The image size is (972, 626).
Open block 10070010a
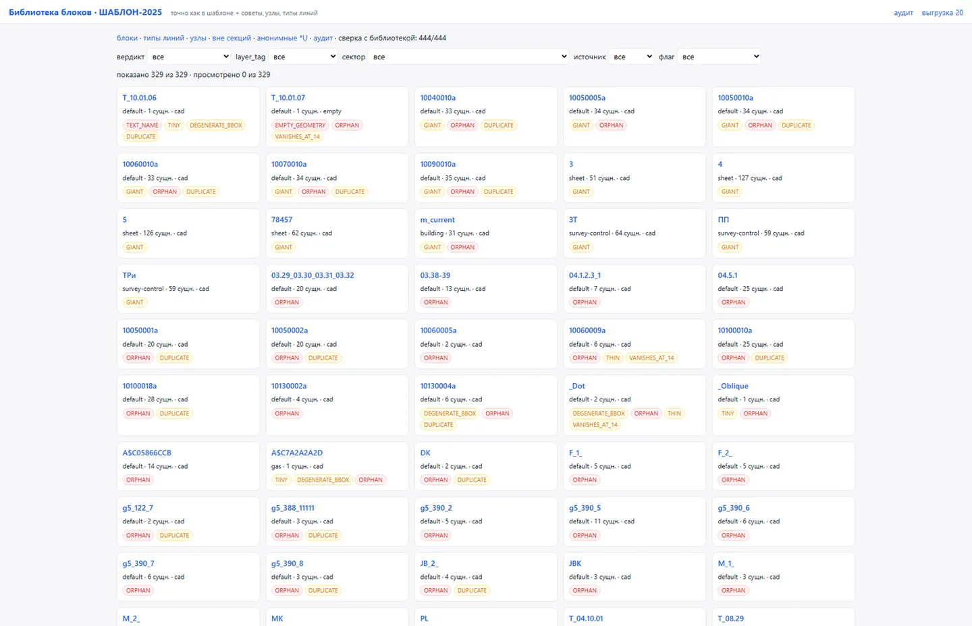[289, 164]
